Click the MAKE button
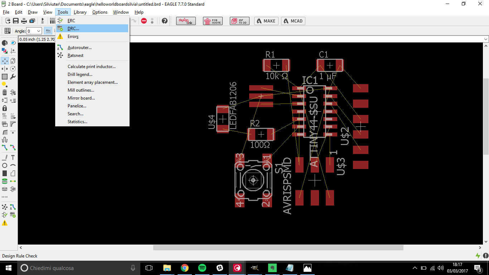This screenshot has width=489, height=275. [x=266, y=21]
